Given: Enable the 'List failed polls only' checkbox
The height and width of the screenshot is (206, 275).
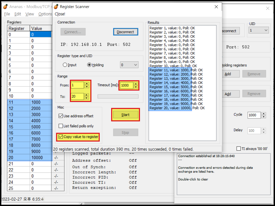Looking at the screenshot, I should pos(61,126).
